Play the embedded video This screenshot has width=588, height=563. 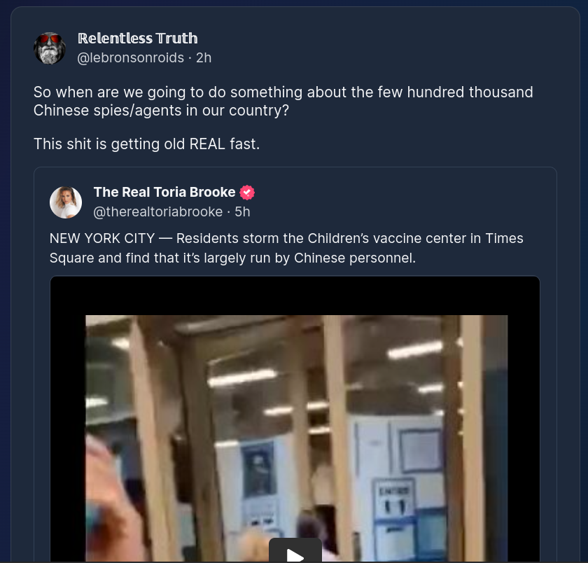(295, 551)
